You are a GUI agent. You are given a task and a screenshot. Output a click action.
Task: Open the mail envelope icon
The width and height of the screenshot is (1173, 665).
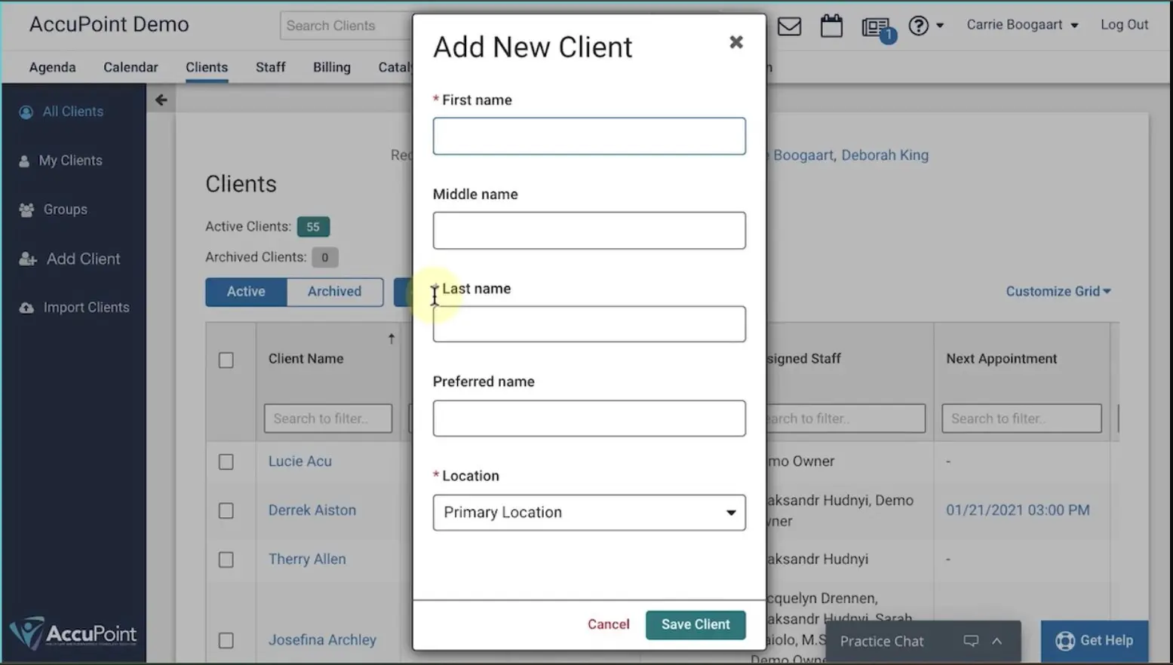789,26
